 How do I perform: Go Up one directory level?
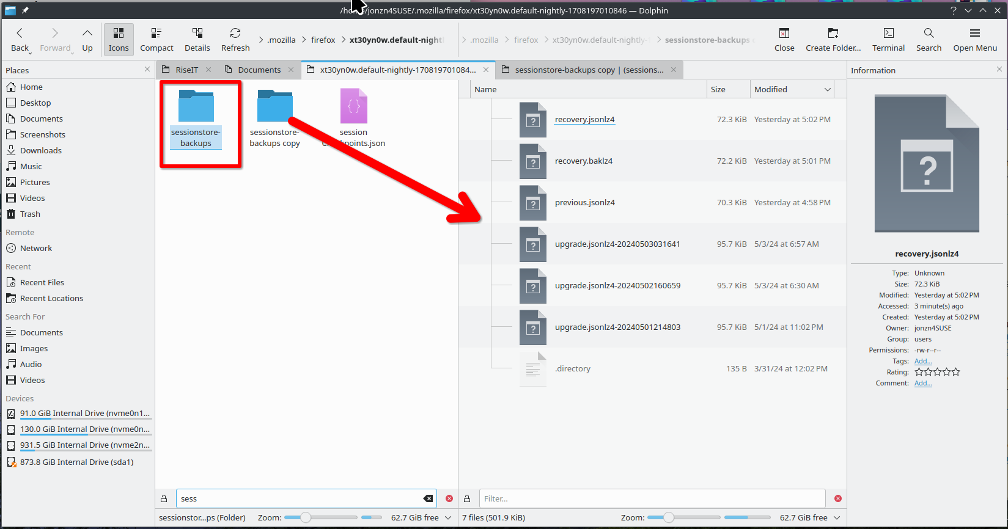click(87, 40)
